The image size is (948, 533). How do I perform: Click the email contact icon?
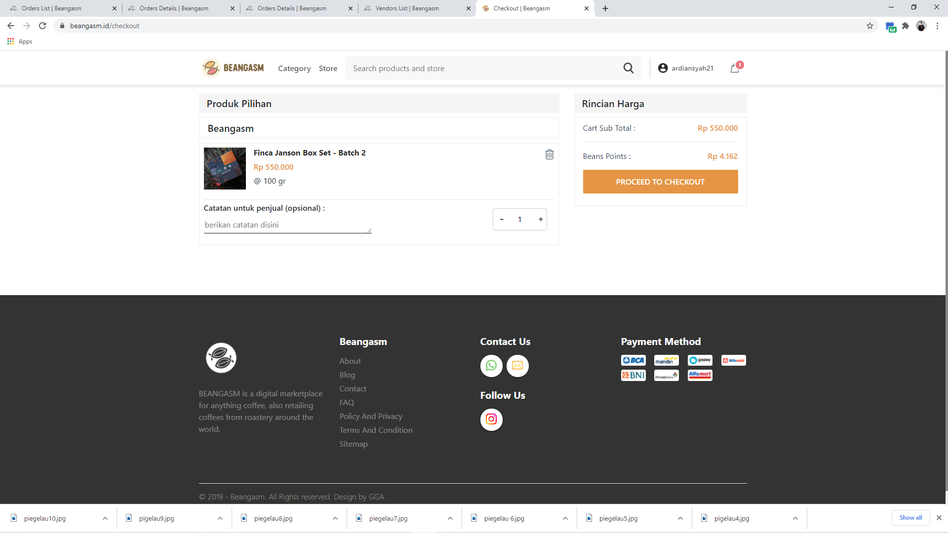[x=517, y=366]
